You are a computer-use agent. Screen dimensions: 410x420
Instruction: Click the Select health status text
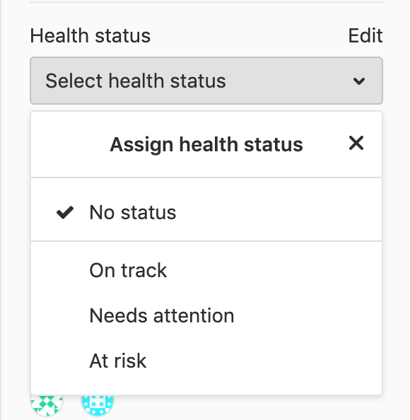pyautogui.click(x=136, y=81)
